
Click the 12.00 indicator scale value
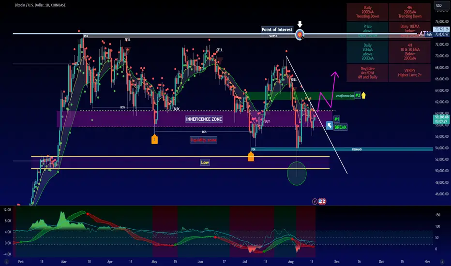(7, 209)
